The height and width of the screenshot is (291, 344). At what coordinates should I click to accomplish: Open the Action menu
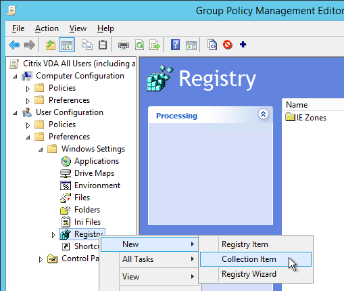click(x=47, y=28)
